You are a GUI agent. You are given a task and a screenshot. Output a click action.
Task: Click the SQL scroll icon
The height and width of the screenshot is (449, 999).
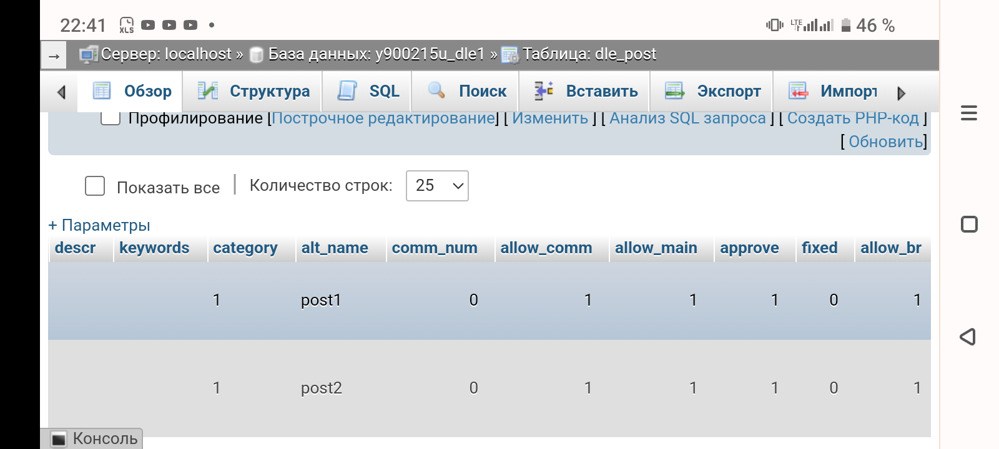[347, 91]
